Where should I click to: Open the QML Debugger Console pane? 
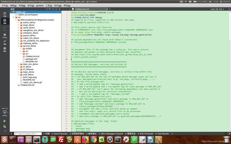pyautogui.click(x=111, y=134)
